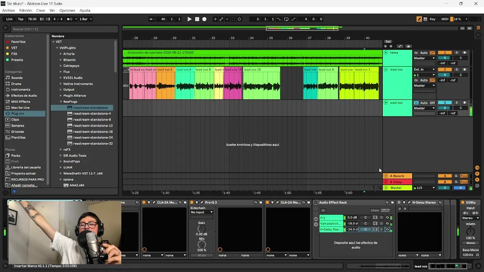This screenshot has width=484, height=272.
Task: Fold the tema track
Action: (x=386, y=53)
